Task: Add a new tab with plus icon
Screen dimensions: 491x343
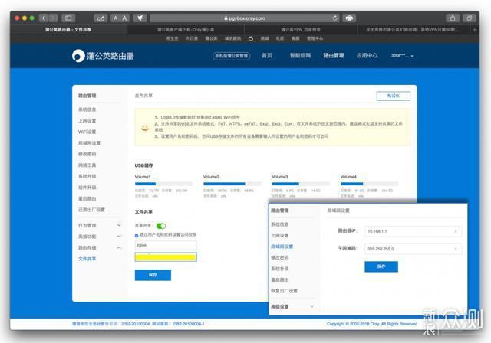Action: [475, 30]
